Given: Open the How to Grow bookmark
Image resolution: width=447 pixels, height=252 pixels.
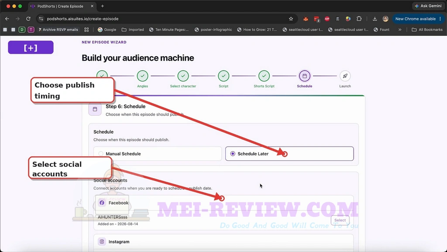Looking at the screenshot, I should click(x=257, y=30).
